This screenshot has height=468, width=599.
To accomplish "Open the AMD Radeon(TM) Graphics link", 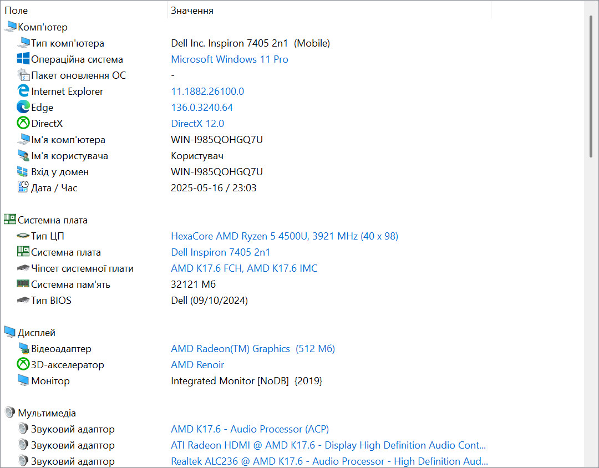I will [x=253, y=348].
